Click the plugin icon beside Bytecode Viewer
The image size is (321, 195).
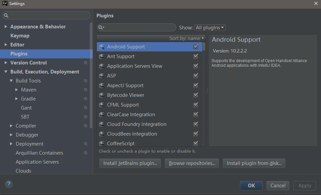click(102, 95)
